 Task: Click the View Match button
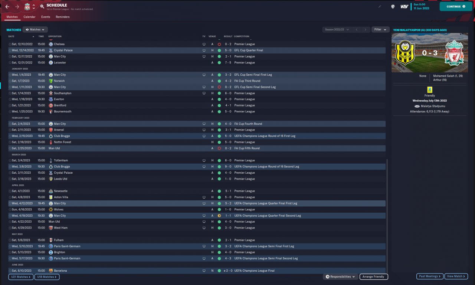pyautogui.click(x=456, y=276)
